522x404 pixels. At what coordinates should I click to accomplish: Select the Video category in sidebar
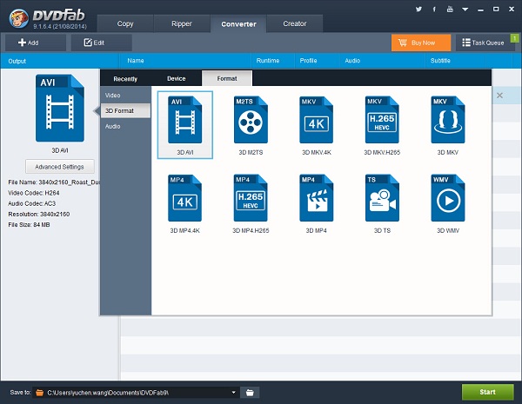point(125,95)
